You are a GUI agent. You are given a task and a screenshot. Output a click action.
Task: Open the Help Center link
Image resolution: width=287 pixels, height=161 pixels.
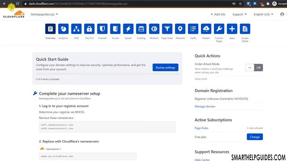202,160
